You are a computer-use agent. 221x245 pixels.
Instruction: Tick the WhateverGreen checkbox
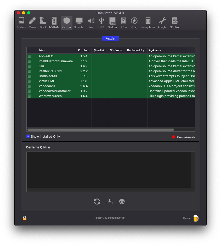(29, 96)
